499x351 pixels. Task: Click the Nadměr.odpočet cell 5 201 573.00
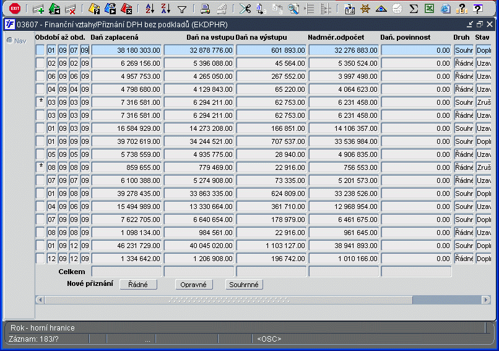pyautogui.click(x=344, y=180)
